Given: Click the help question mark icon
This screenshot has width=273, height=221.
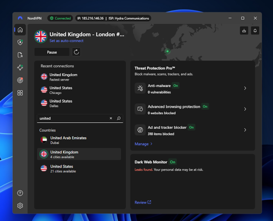Looking at the screenshot, I should [x=20, y=193].
